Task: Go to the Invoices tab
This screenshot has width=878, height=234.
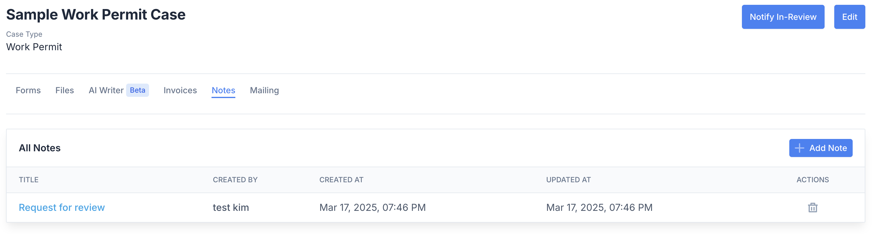Action: point(180,90)
